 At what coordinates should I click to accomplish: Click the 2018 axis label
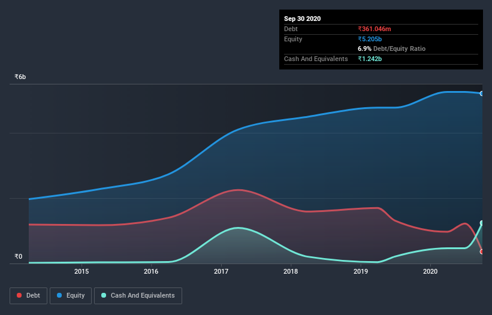[291, 271]
